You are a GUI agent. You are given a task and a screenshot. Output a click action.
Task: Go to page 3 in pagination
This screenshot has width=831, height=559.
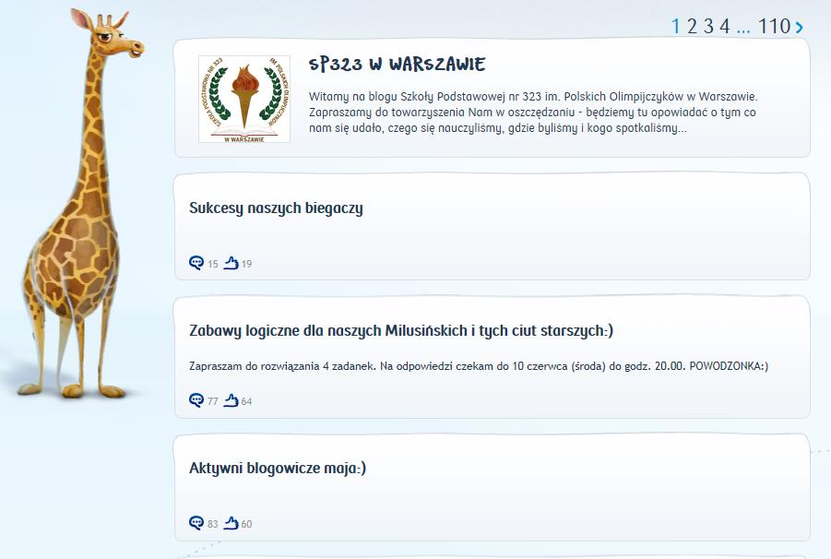(708, 26)
